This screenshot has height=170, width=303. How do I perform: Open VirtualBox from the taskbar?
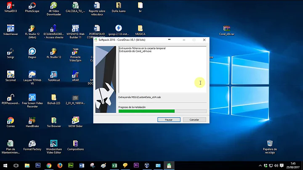(147, 165)
